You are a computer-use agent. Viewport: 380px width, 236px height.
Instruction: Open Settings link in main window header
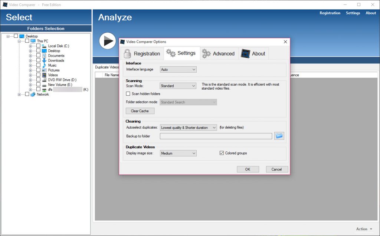point(353,13)
